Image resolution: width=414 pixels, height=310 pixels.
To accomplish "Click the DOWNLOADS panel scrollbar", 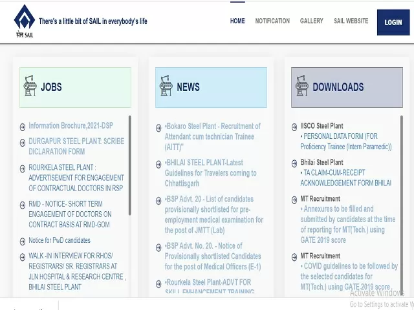I will pos(402,204).
